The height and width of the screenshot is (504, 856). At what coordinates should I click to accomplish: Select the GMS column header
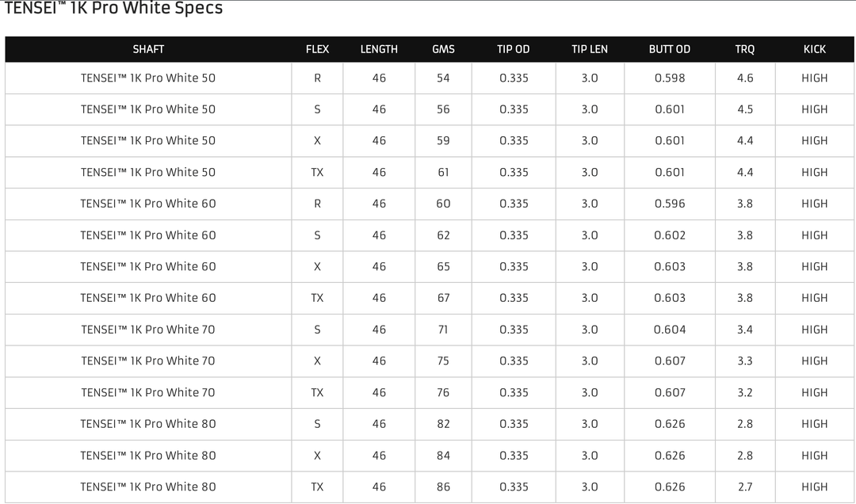443,49
